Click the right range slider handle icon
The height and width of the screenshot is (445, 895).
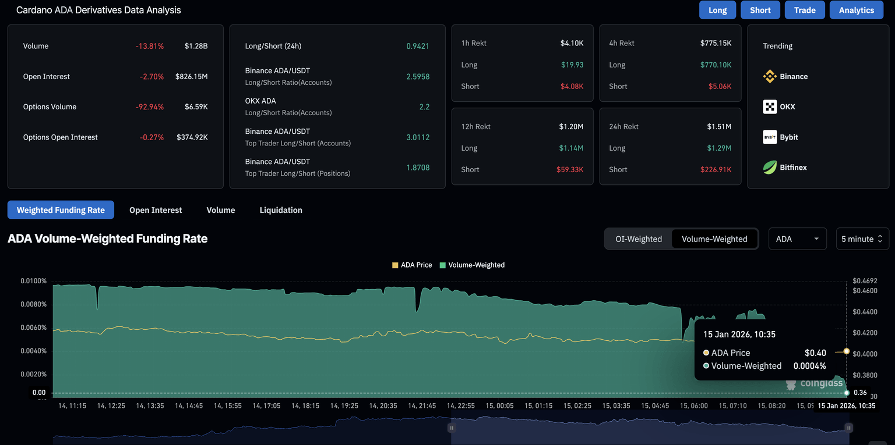[848, 428]
